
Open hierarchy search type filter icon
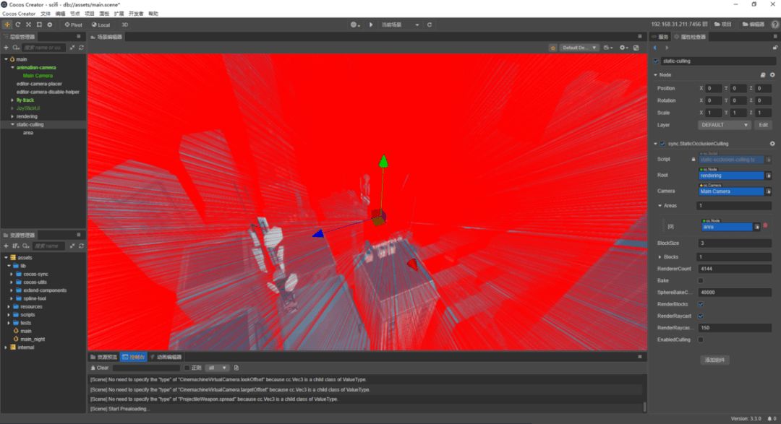16,48
